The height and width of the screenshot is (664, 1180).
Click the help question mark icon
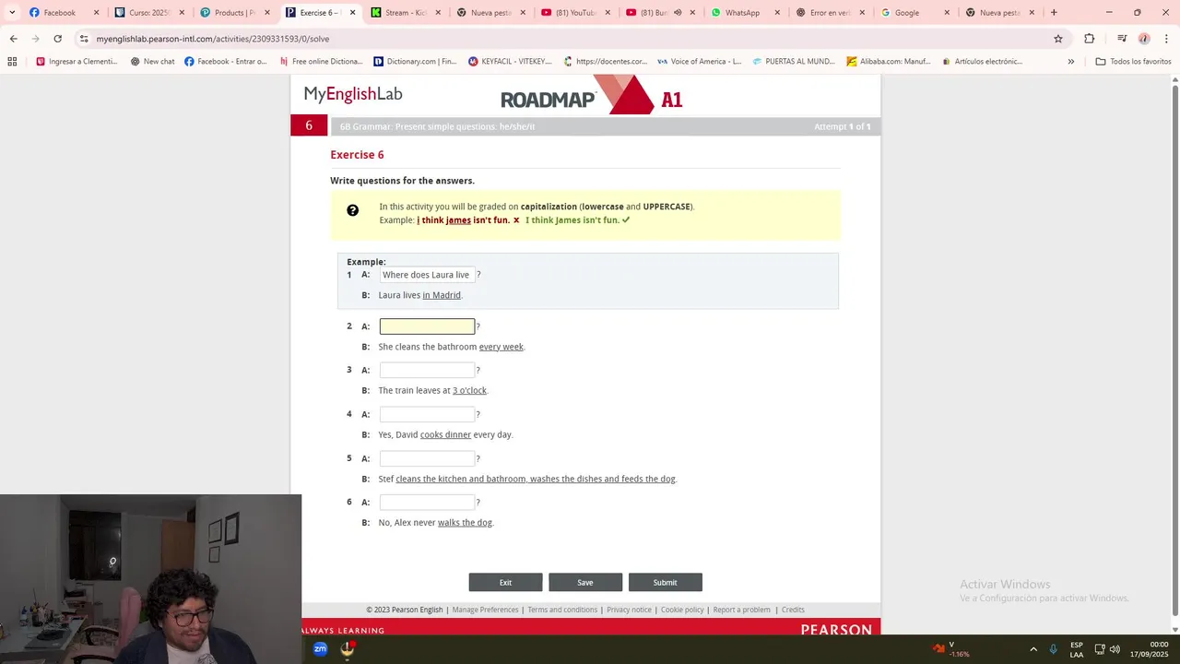(352, 210)
